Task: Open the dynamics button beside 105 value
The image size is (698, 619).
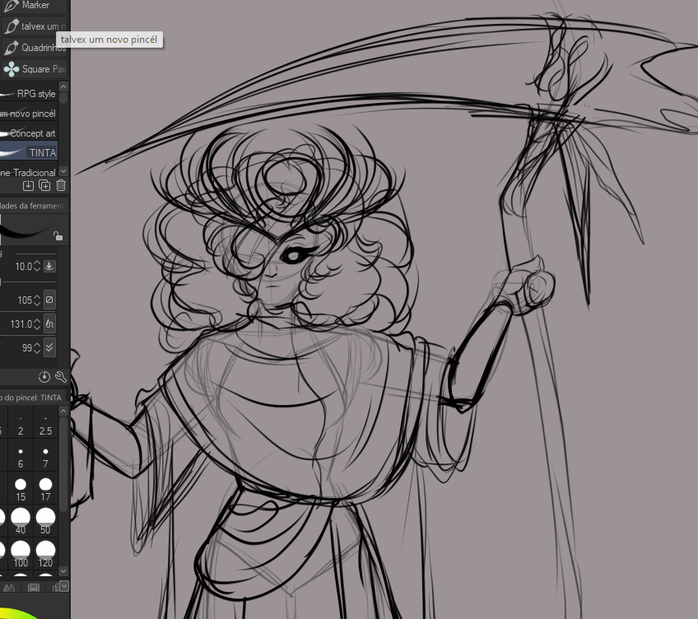Action: pos(49,300)
